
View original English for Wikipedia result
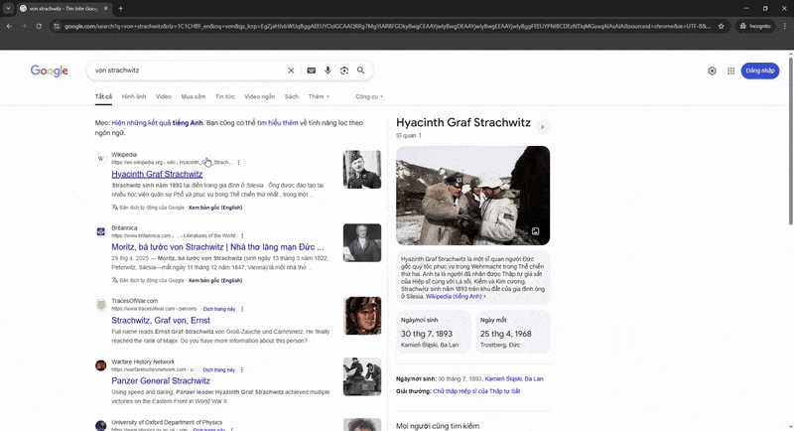tap(215, 208)
